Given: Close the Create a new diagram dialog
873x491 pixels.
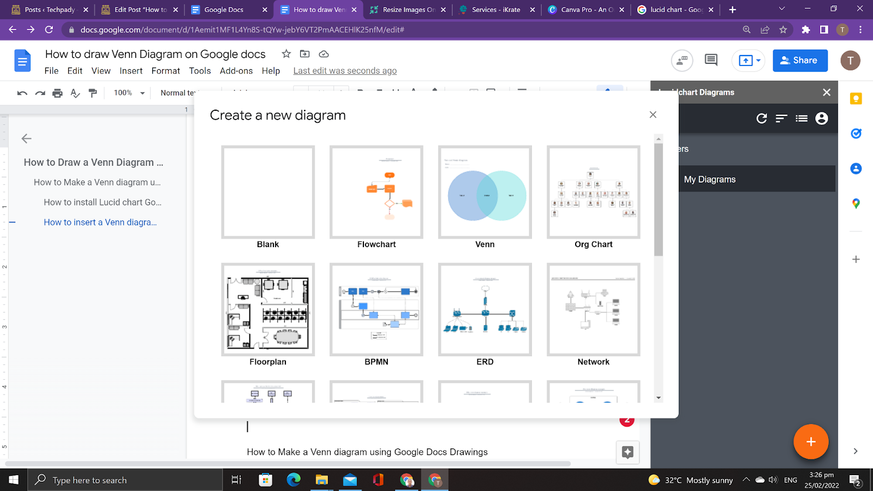Looking at the screenshot, I should click(x=653, y=115).
